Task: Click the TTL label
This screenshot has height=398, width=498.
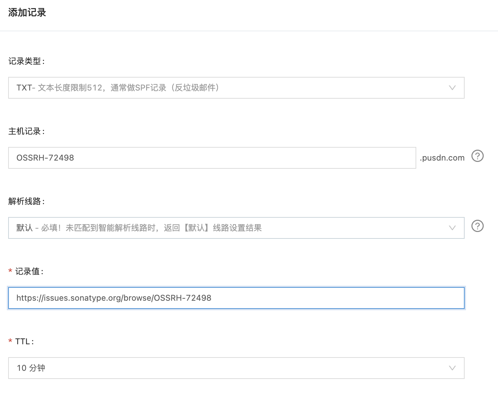Action: [x=24, y=342]
